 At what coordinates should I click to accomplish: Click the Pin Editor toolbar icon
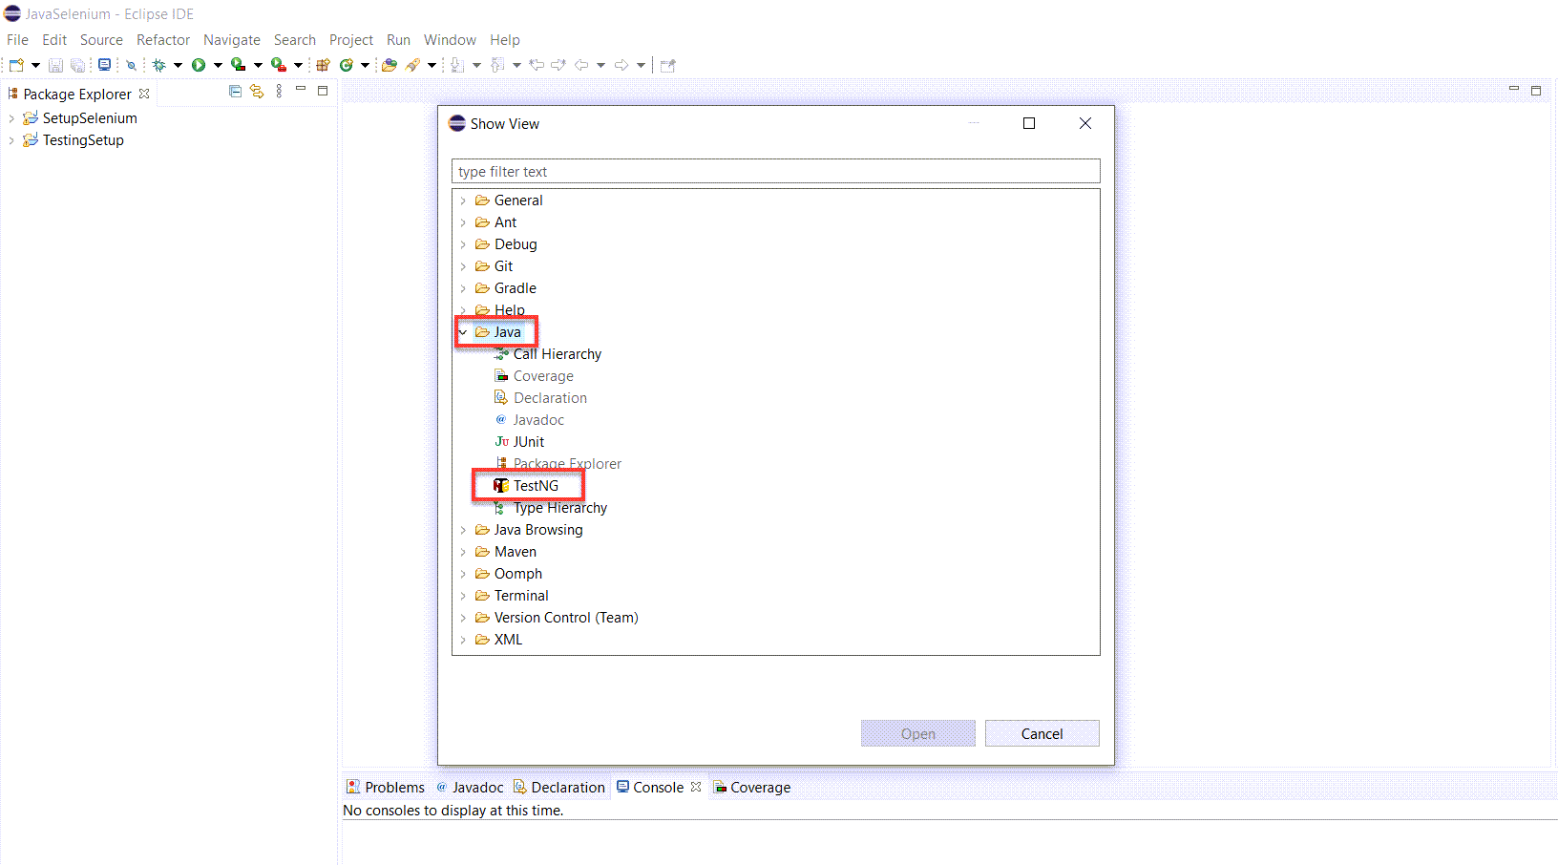tap(667, 65)
